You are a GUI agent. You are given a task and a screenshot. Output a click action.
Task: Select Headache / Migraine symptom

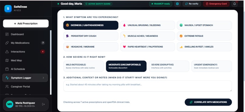pyautogui.click(x=91, y=47)
